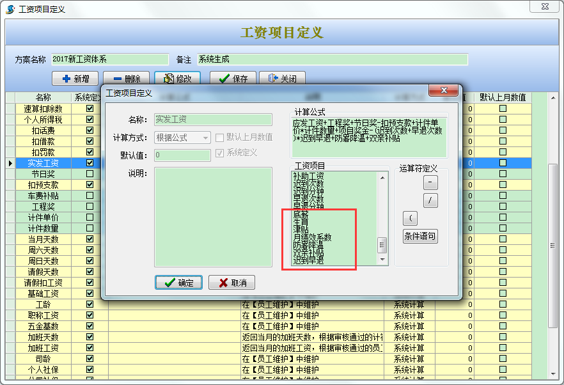Toggle 系统定义 checkbox for 速算扣除数 row
The image size is (564, 385).
coord(90,108)
